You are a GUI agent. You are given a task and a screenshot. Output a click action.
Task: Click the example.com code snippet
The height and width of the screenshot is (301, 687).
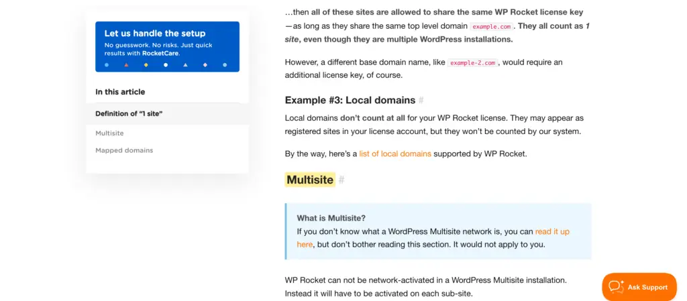click(x=492, y=26)
